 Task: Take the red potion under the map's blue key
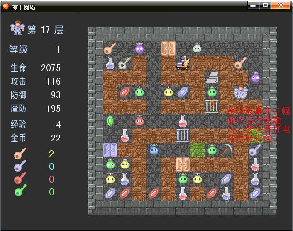click(255, 164)
